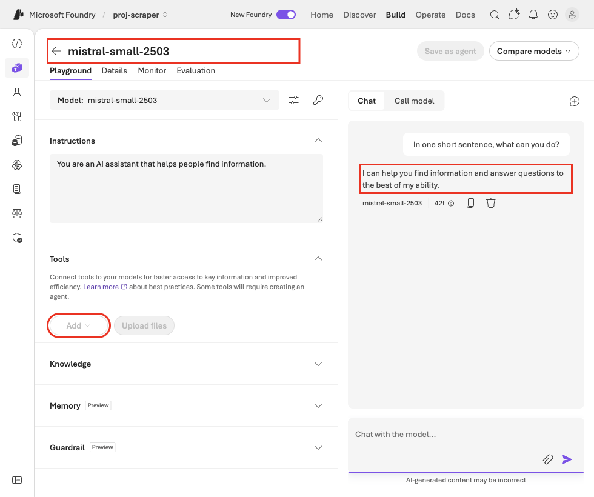Go to Home in top navigation
594x497 pixels.
322,15
